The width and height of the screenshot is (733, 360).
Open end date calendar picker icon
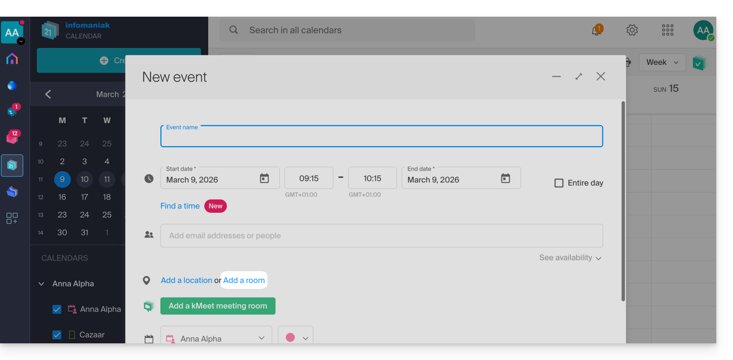pyautogui.click(x=505, y=179)
